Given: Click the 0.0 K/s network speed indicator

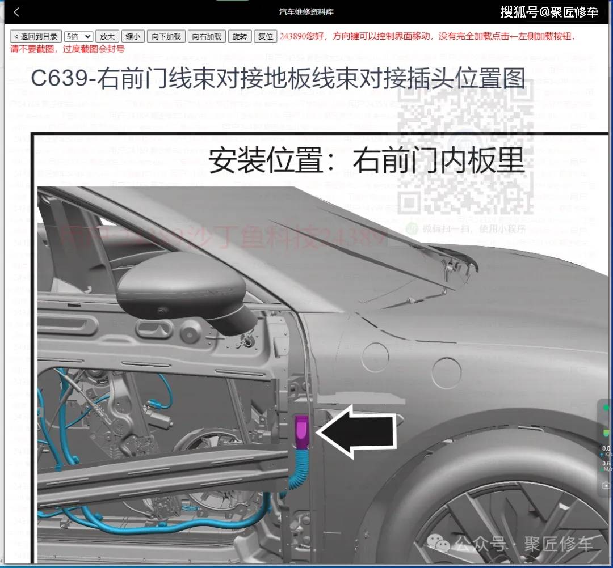Looking at the screenshot, I should pos(605,448).
